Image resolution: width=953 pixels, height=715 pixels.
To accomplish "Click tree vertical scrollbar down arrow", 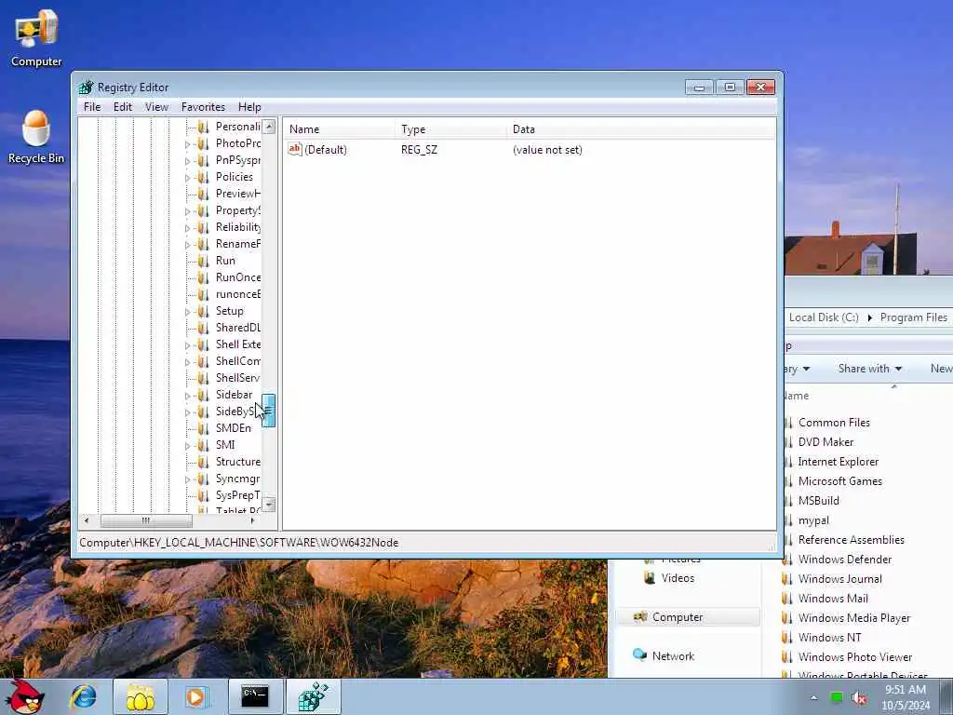I will pyautogui.click(x=269, y=504).
